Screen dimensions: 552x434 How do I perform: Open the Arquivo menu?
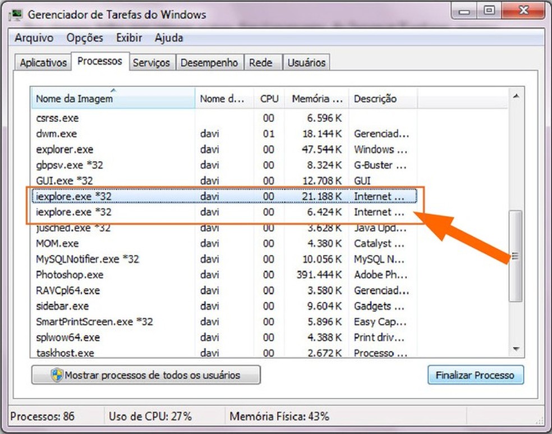(34, 38)
